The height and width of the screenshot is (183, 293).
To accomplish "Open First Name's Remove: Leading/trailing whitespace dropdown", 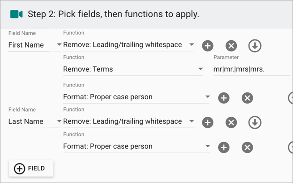I will pyautogui.click(x=128, y=45).
